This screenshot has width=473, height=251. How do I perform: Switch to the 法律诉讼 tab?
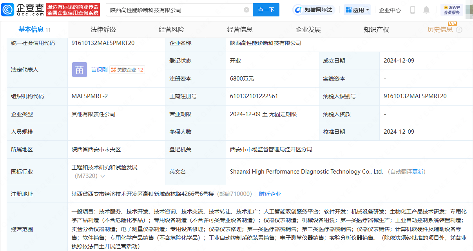click(x=103, y=29)
